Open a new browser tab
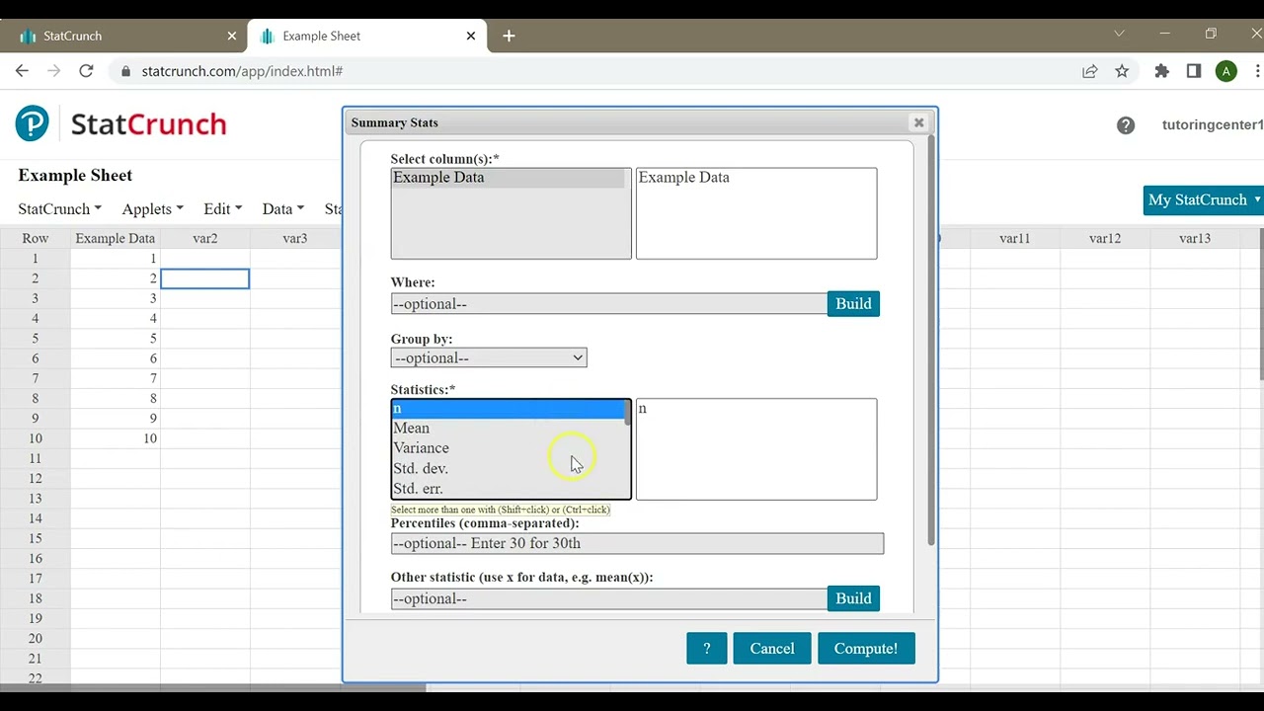 tap(509, 36)
